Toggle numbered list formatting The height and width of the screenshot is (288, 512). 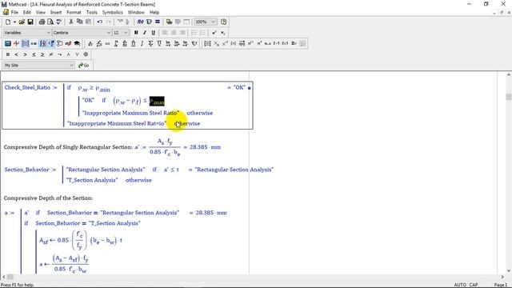tap(202, 33)
